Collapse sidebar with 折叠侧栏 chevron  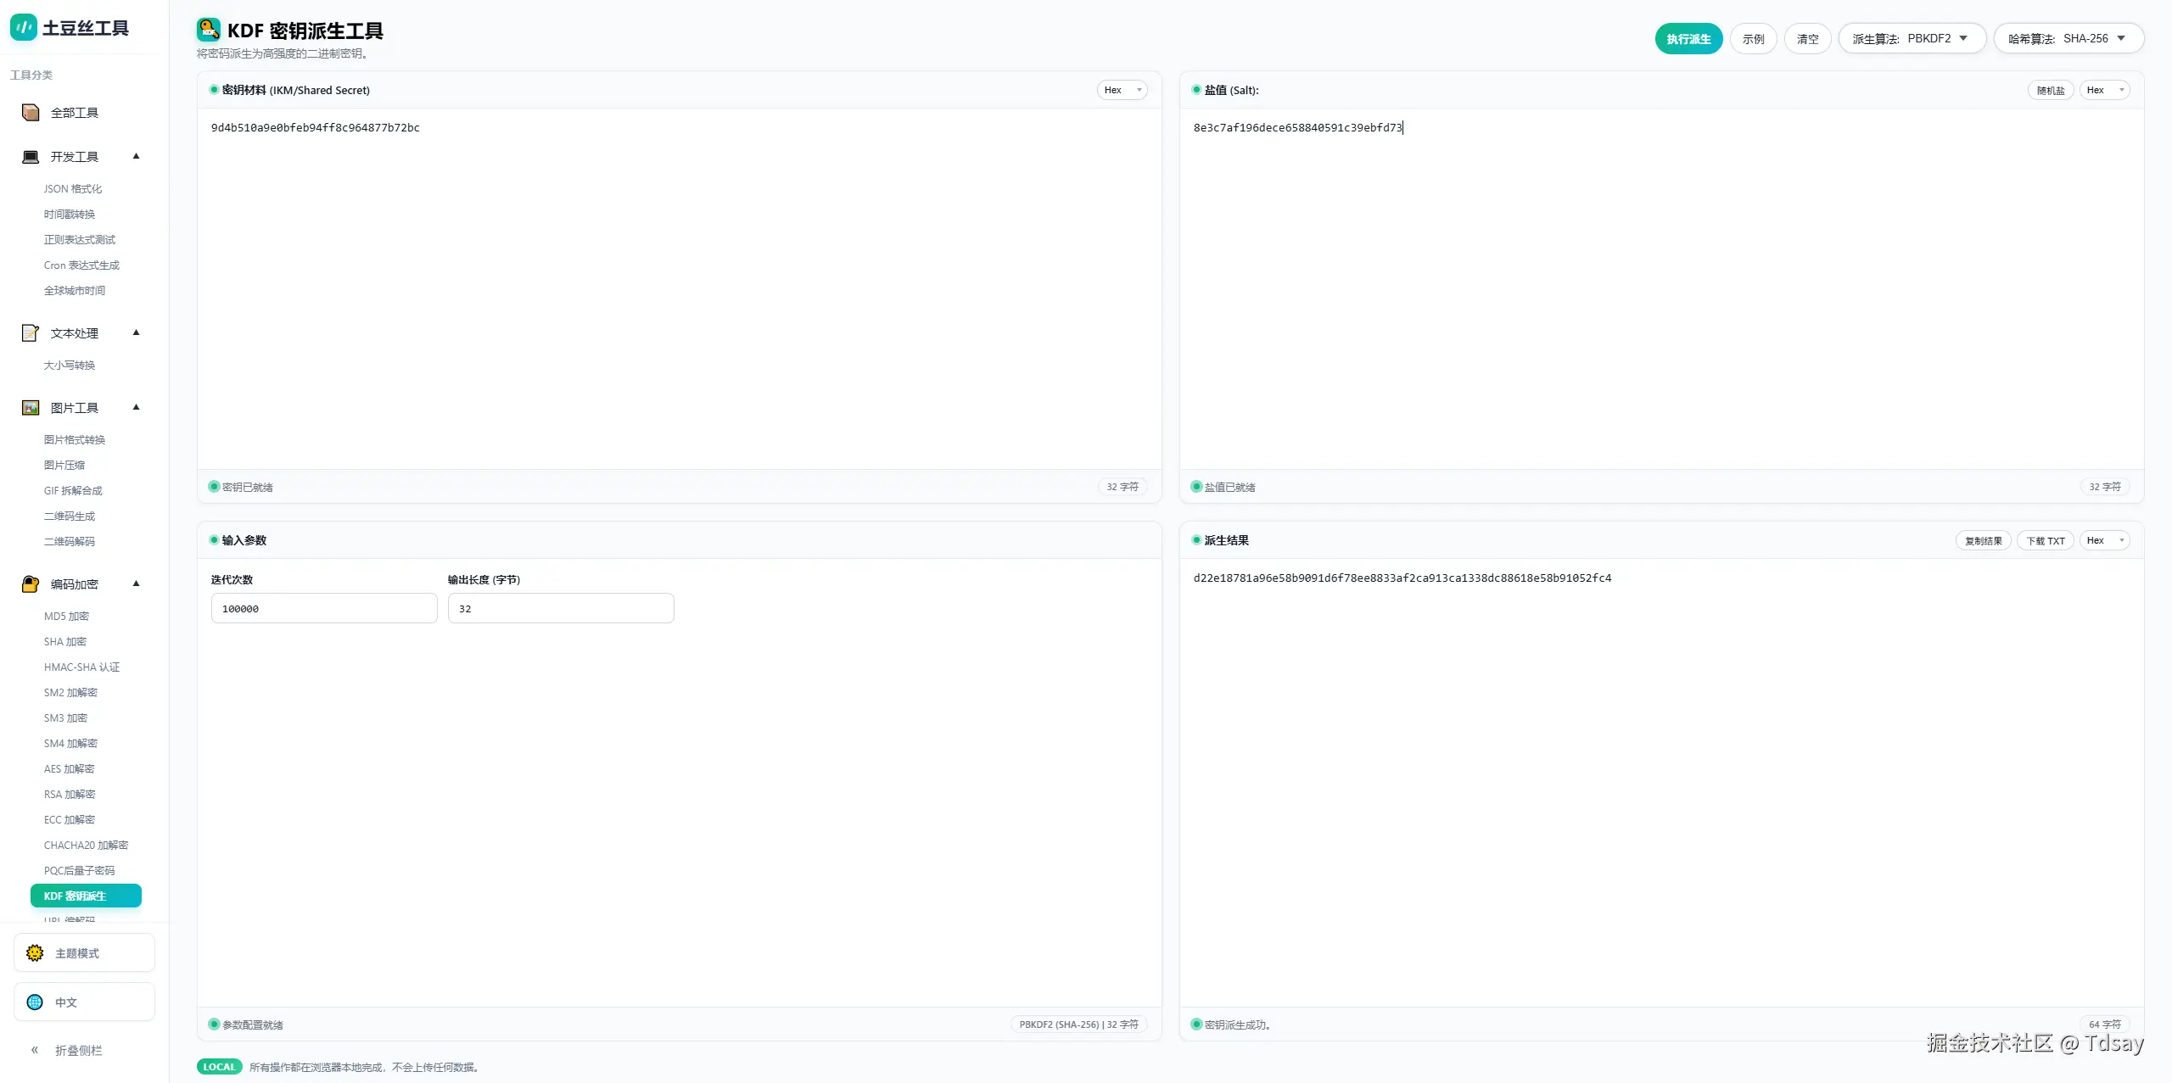35,1050
